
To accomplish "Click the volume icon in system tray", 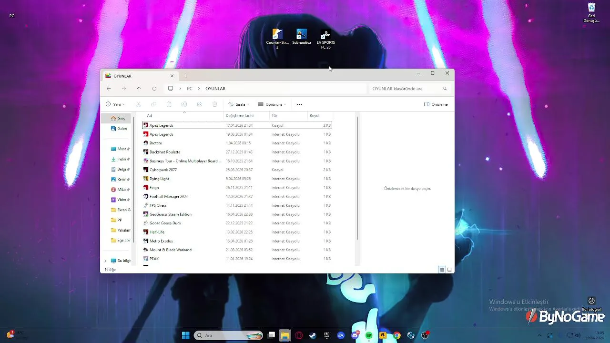I will [x=579, y=335].
